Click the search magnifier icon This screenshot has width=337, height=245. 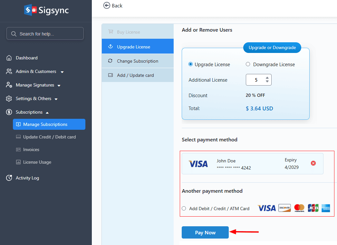pos(14,34)
